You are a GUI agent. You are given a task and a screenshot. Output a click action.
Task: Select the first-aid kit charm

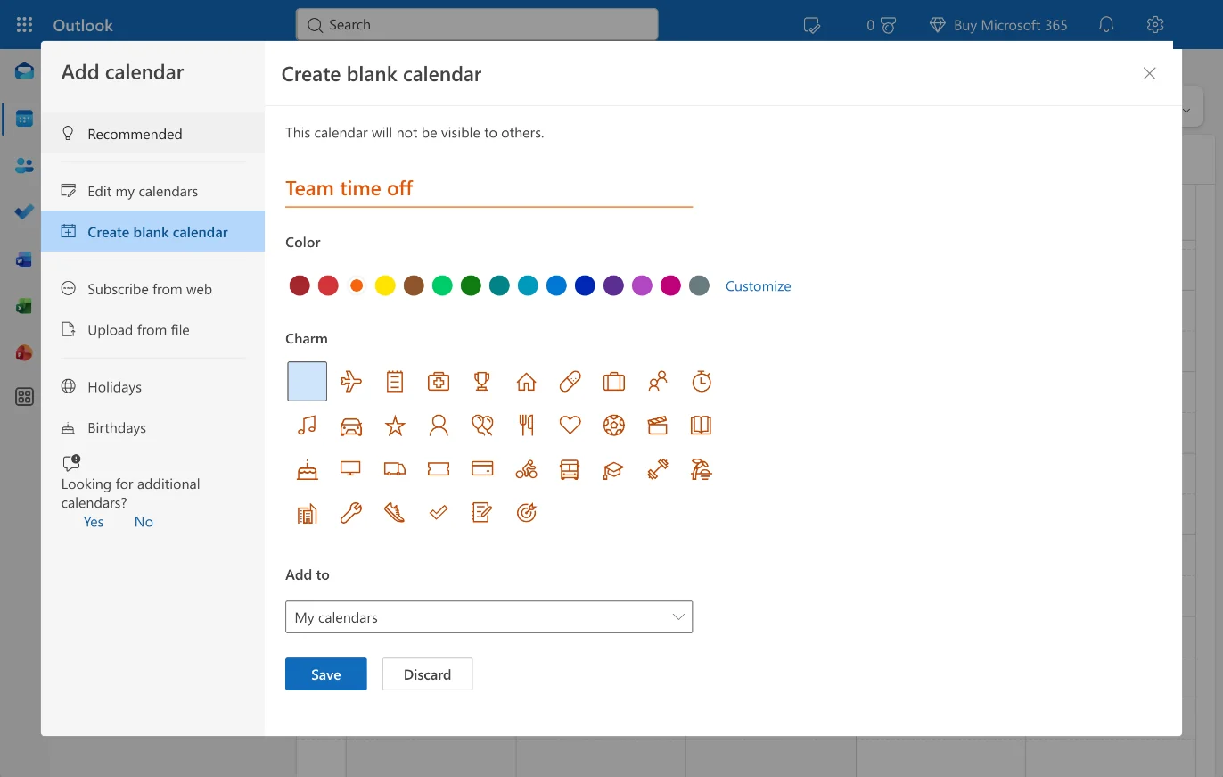pyautogui.click(x=439, y=382)
